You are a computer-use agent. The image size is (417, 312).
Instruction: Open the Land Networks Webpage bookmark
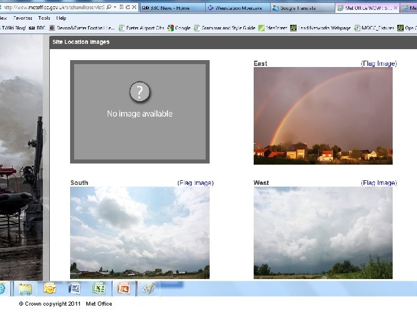[x=320, y=28]
